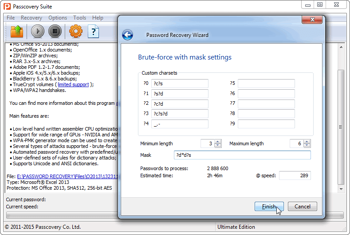Focus the empty ?6 charset field
This screenshot has height=235, width=350.
pyautogui.click(x=266, y=94)
